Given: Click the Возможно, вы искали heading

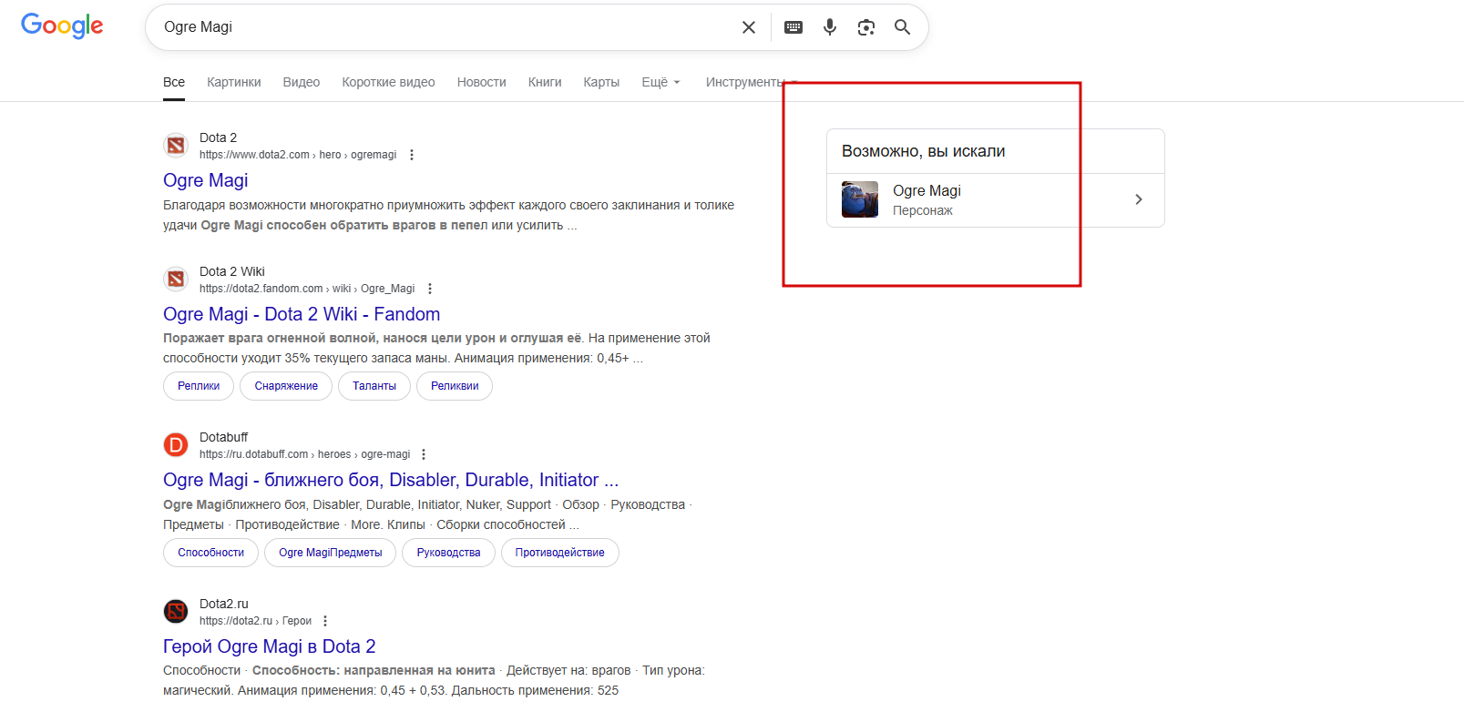Looking at the screenshot, I should click(924, 151).
